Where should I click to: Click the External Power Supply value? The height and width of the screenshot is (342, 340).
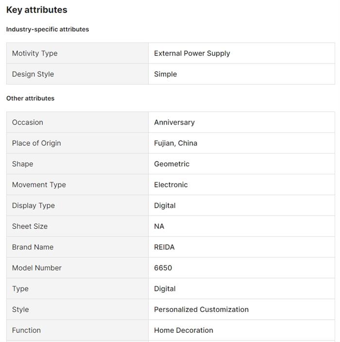tap(192, 53)
